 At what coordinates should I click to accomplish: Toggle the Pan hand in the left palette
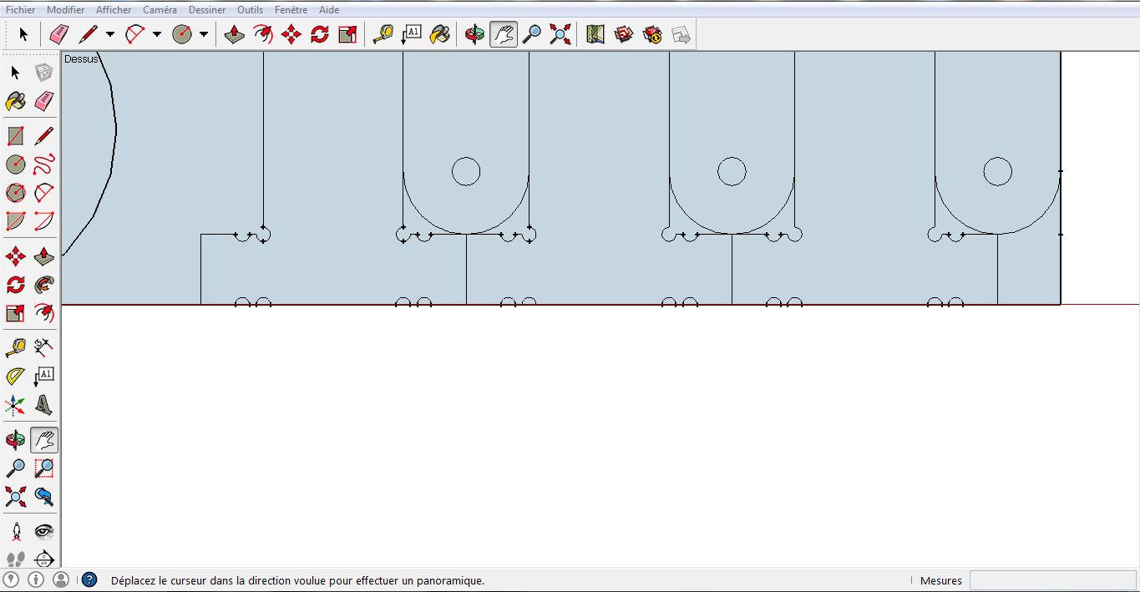[44, 440]
